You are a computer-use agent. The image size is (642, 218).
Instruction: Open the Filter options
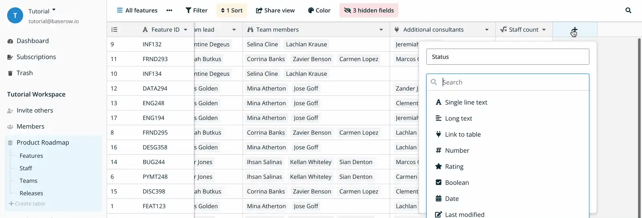click(x=197, y=10)
